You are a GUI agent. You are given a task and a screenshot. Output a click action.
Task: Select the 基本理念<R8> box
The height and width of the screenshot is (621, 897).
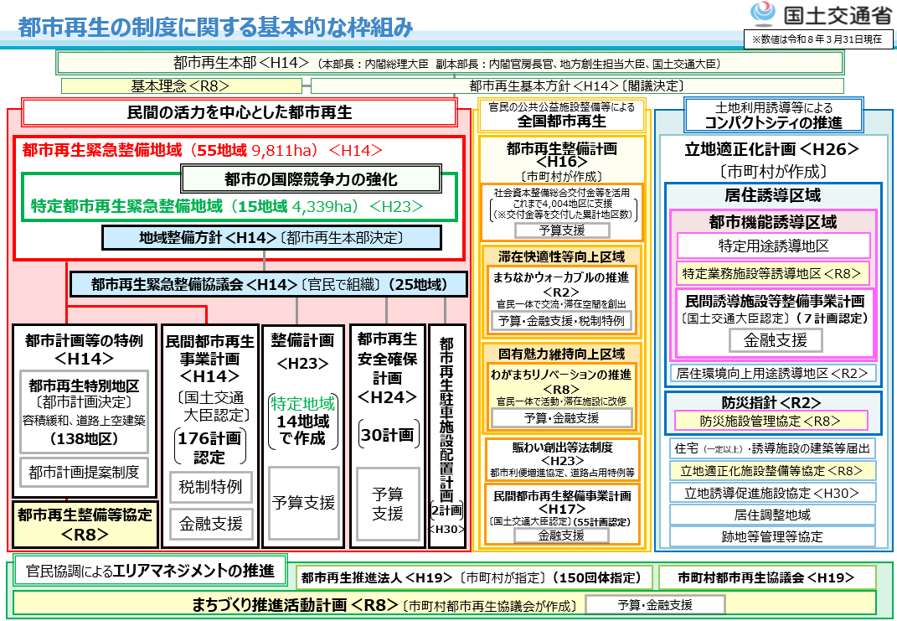pos(182,85)
